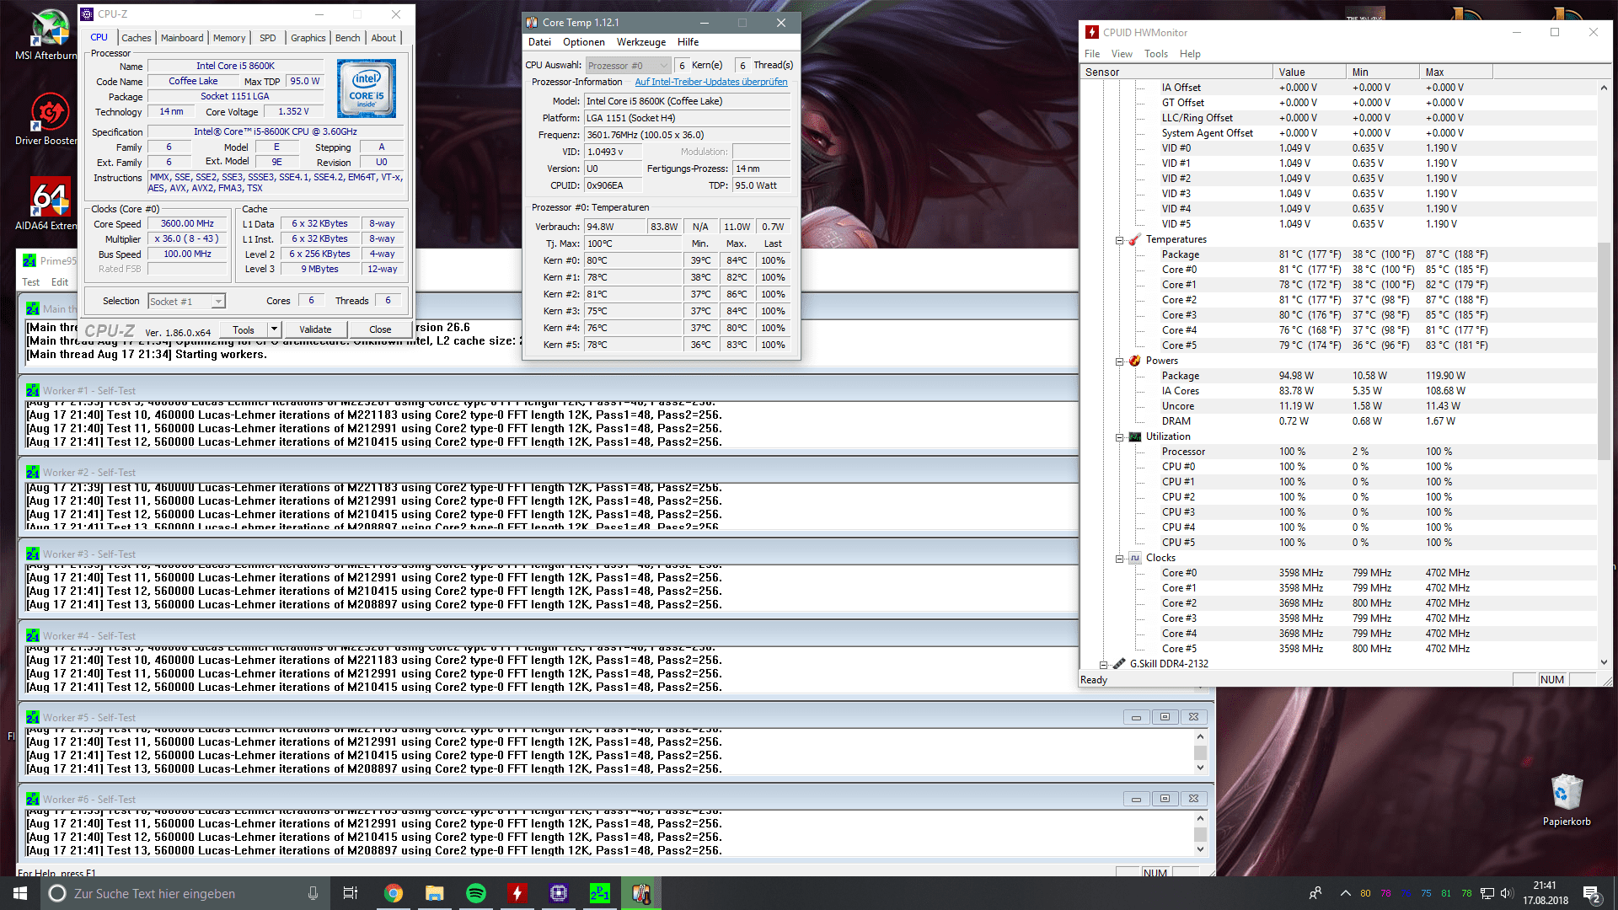Open the Tools menu in HWMonitor
Screen dimensions: 1618x910
[1156, 54]
